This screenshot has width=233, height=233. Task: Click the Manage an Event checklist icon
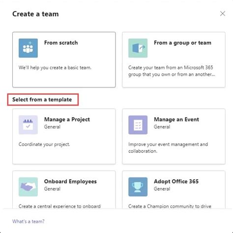[138, 125]
